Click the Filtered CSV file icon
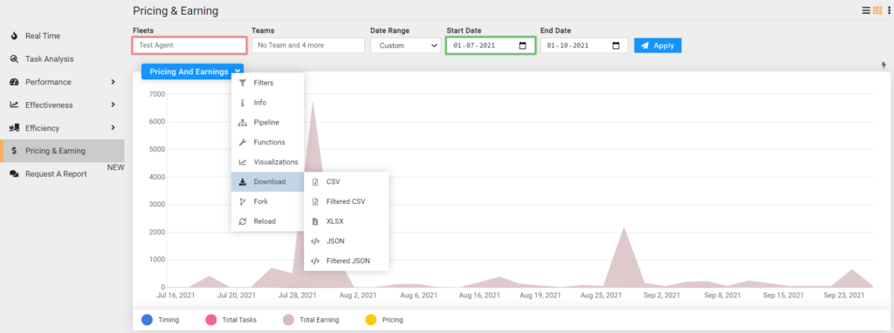 (314, 201)
